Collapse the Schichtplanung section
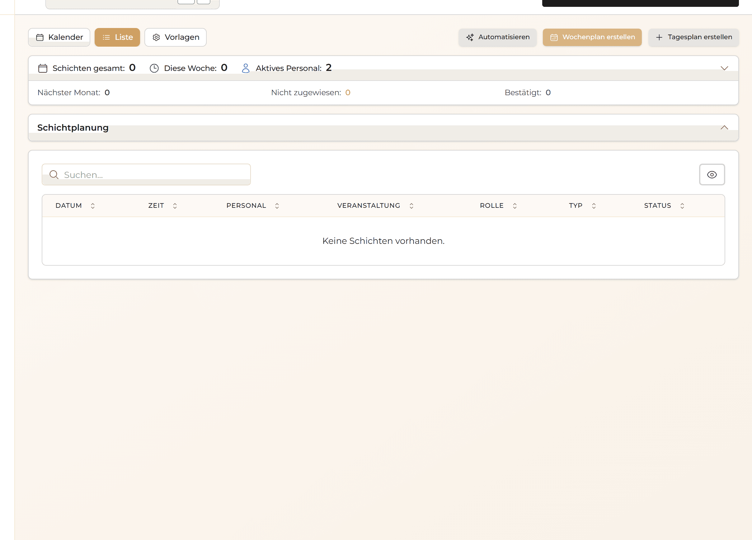 [x=724, y=128]
